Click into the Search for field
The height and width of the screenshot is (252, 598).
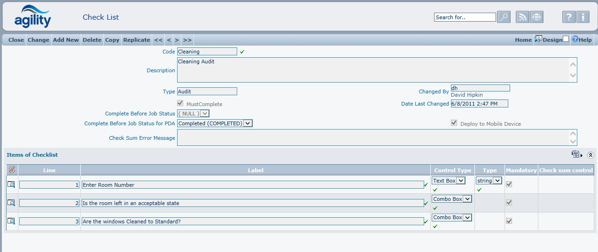click(465, 17)
